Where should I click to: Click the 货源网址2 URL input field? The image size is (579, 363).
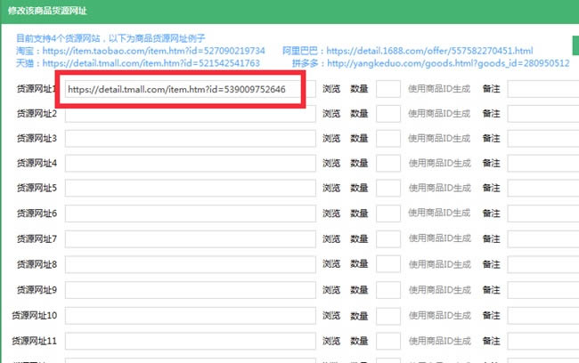[188, 114]
